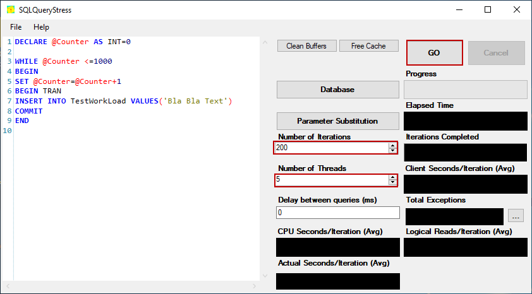The width and height of the screenshot is (532, 294).
Task: Click the Actual Seconds/Iteration display box
Action: [x=338, y=281]
